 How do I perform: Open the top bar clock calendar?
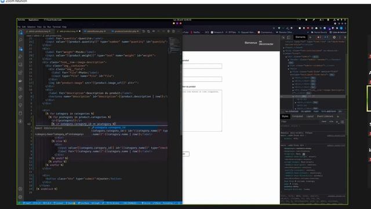[183, 20]
